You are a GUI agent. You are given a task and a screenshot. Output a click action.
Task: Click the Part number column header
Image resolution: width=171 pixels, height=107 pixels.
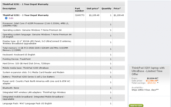79,10
